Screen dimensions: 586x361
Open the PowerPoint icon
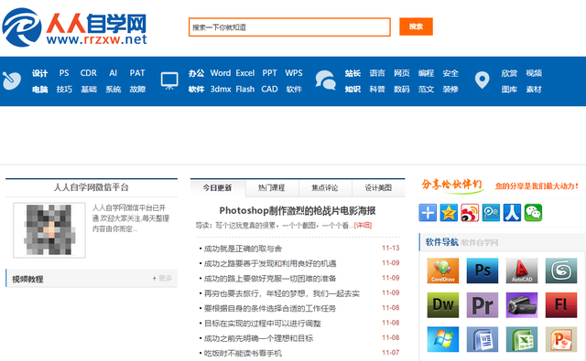[561, 339]
